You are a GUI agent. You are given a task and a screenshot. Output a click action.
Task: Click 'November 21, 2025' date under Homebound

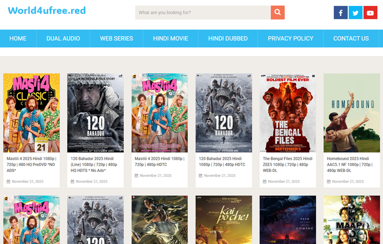348,181
